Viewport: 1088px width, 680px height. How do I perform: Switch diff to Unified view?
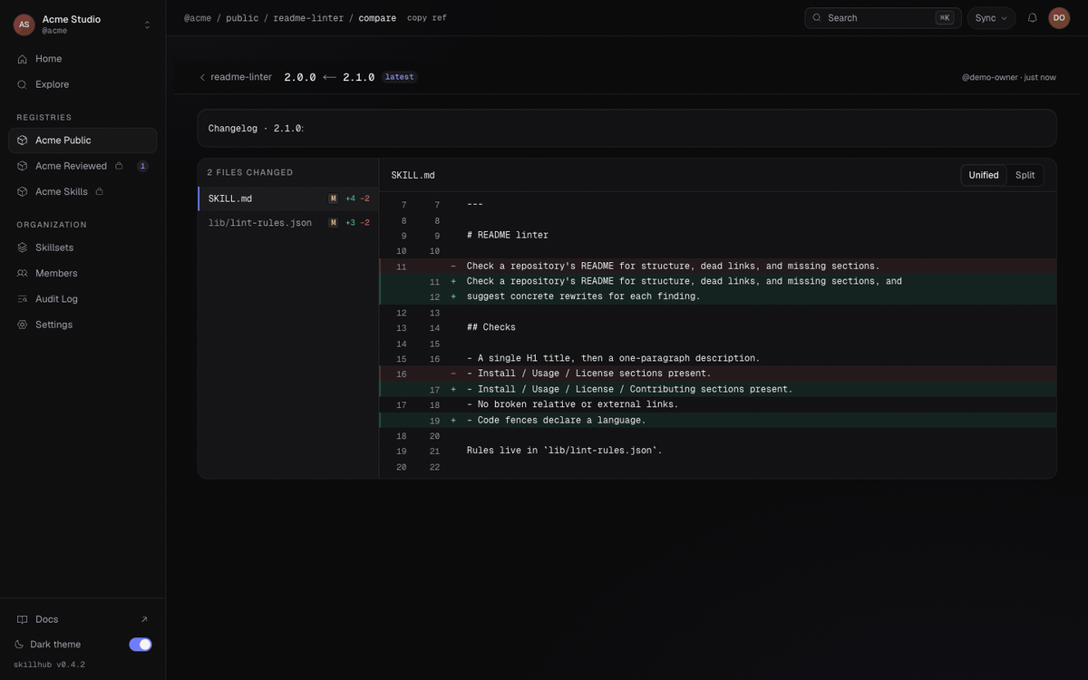tap(984, 175)
